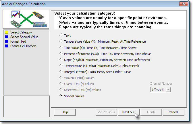
Task: Click the Help button
Action: click(x=65, y=112)
